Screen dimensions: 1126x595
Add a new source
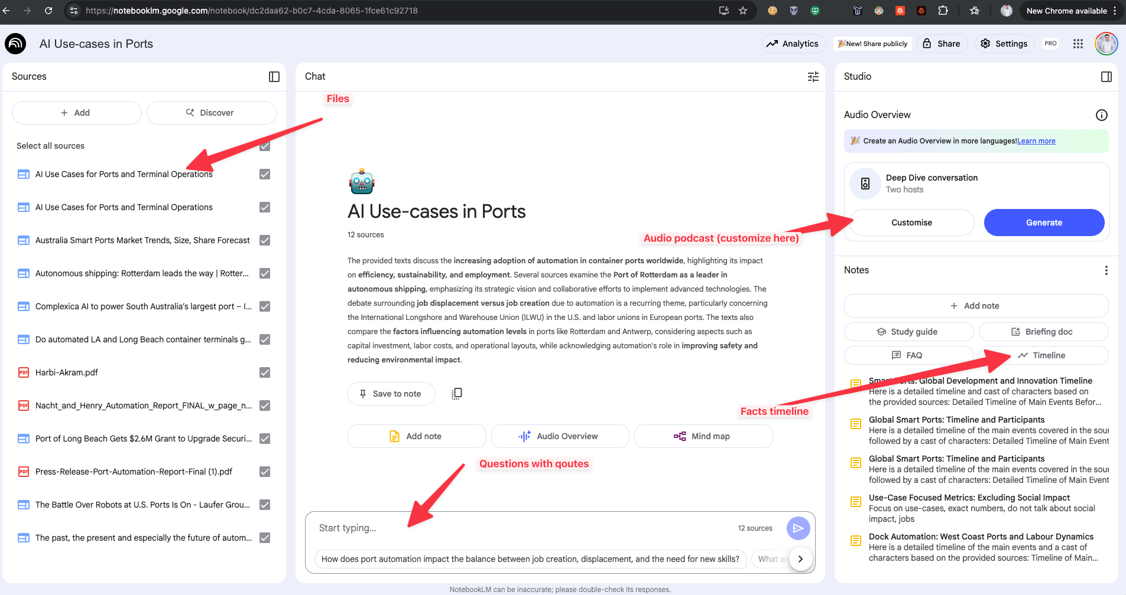(x=76, y=113)
